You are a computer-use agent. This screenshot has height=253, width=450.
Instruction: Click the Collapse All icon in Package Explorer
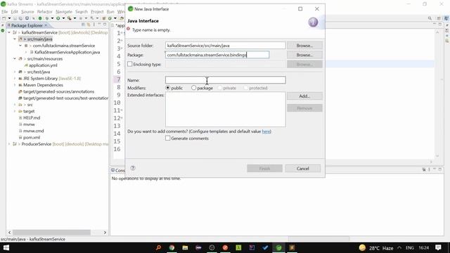tap(83, 25)
